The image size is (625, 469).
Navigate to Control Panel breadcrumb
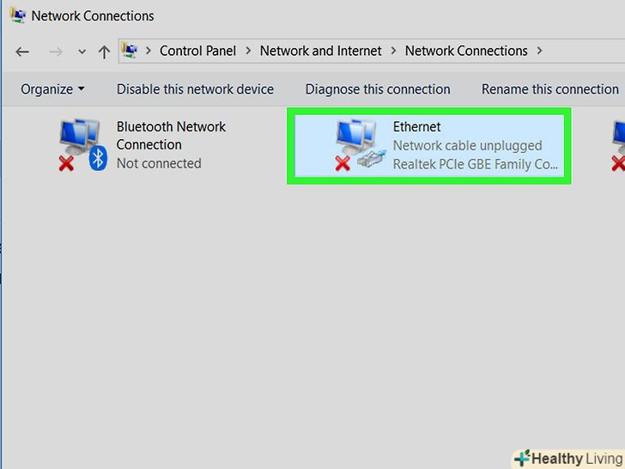(197, 51)
